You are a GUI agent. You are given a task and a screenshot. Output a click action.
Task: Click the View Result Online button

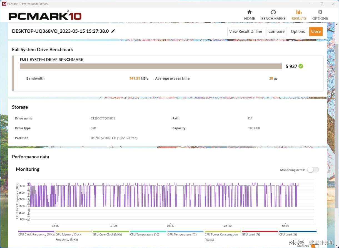tap(246, 31)
